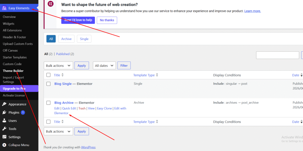Click the top Template Type column header
This screenshot has height=151, width=303.
(x=144, y=75)
